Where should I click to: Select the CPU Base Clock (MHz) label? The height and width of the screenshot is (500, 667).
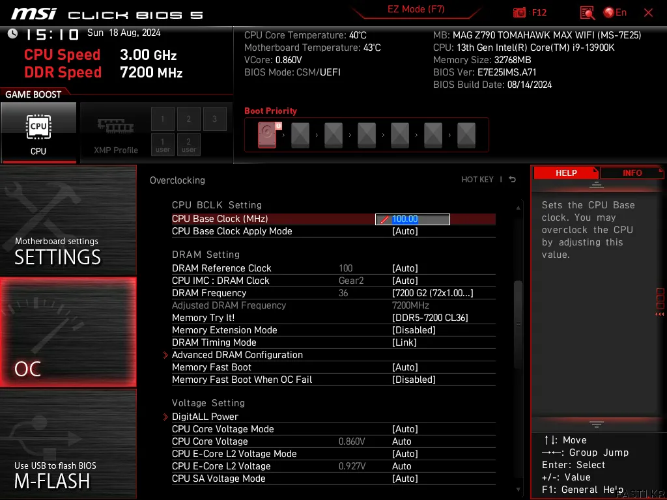tap(220, 219)
